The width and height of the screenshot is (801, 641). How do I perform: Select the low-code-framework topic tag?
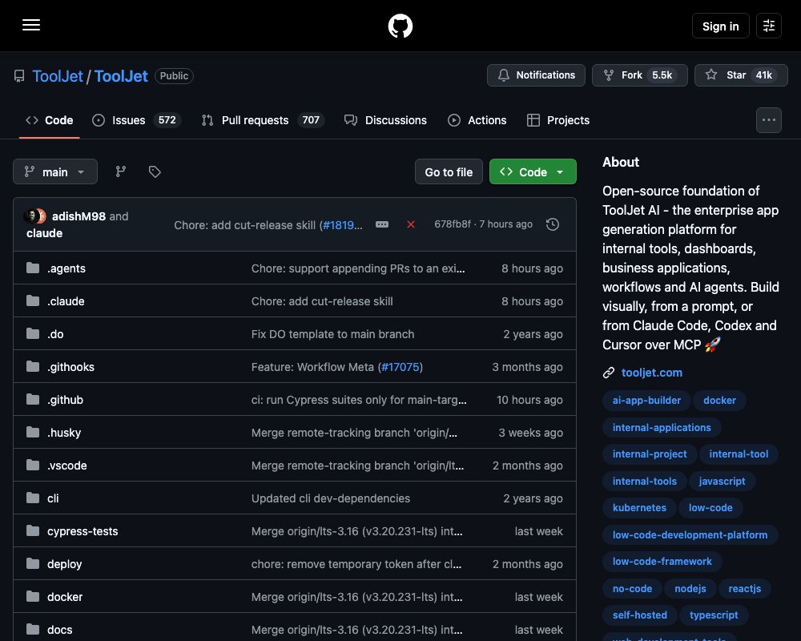(x=662, y=561)
